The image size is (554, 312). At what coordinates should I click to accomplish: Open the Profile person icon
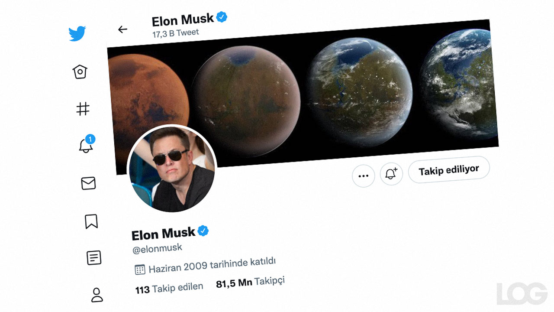pyautogui.click(x=97, y=295)
